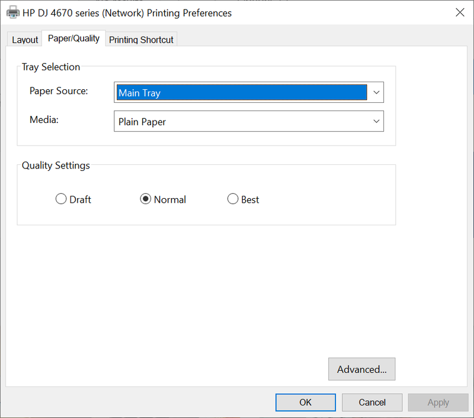Switch to the Layout tab
Image resolution: width=474 pixels, height=418 pixels.
click(25, 40)
